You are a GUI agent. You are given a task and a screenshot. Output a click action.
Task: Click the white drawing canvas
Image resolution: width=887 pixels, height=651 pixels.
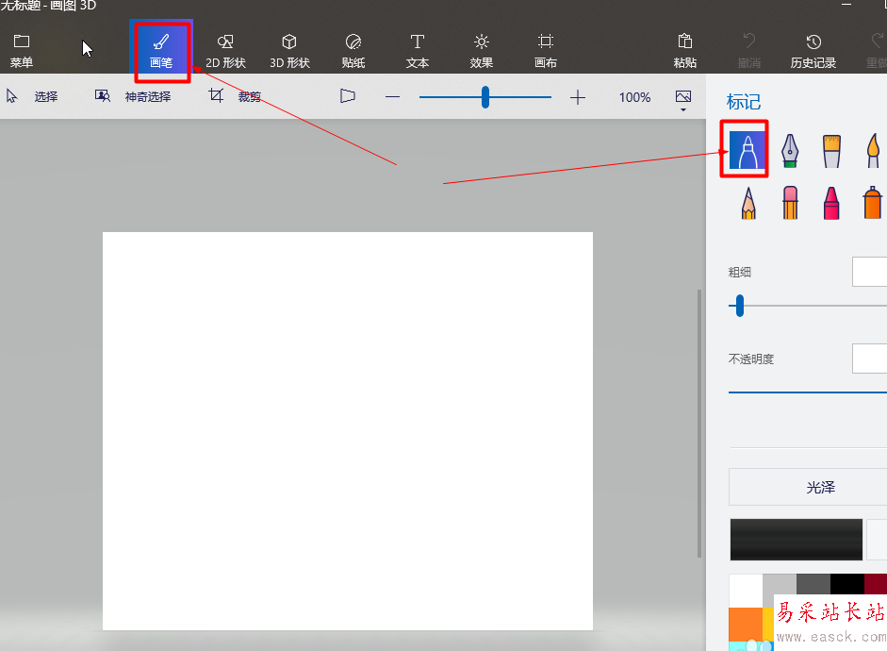[x=347, y=431]
